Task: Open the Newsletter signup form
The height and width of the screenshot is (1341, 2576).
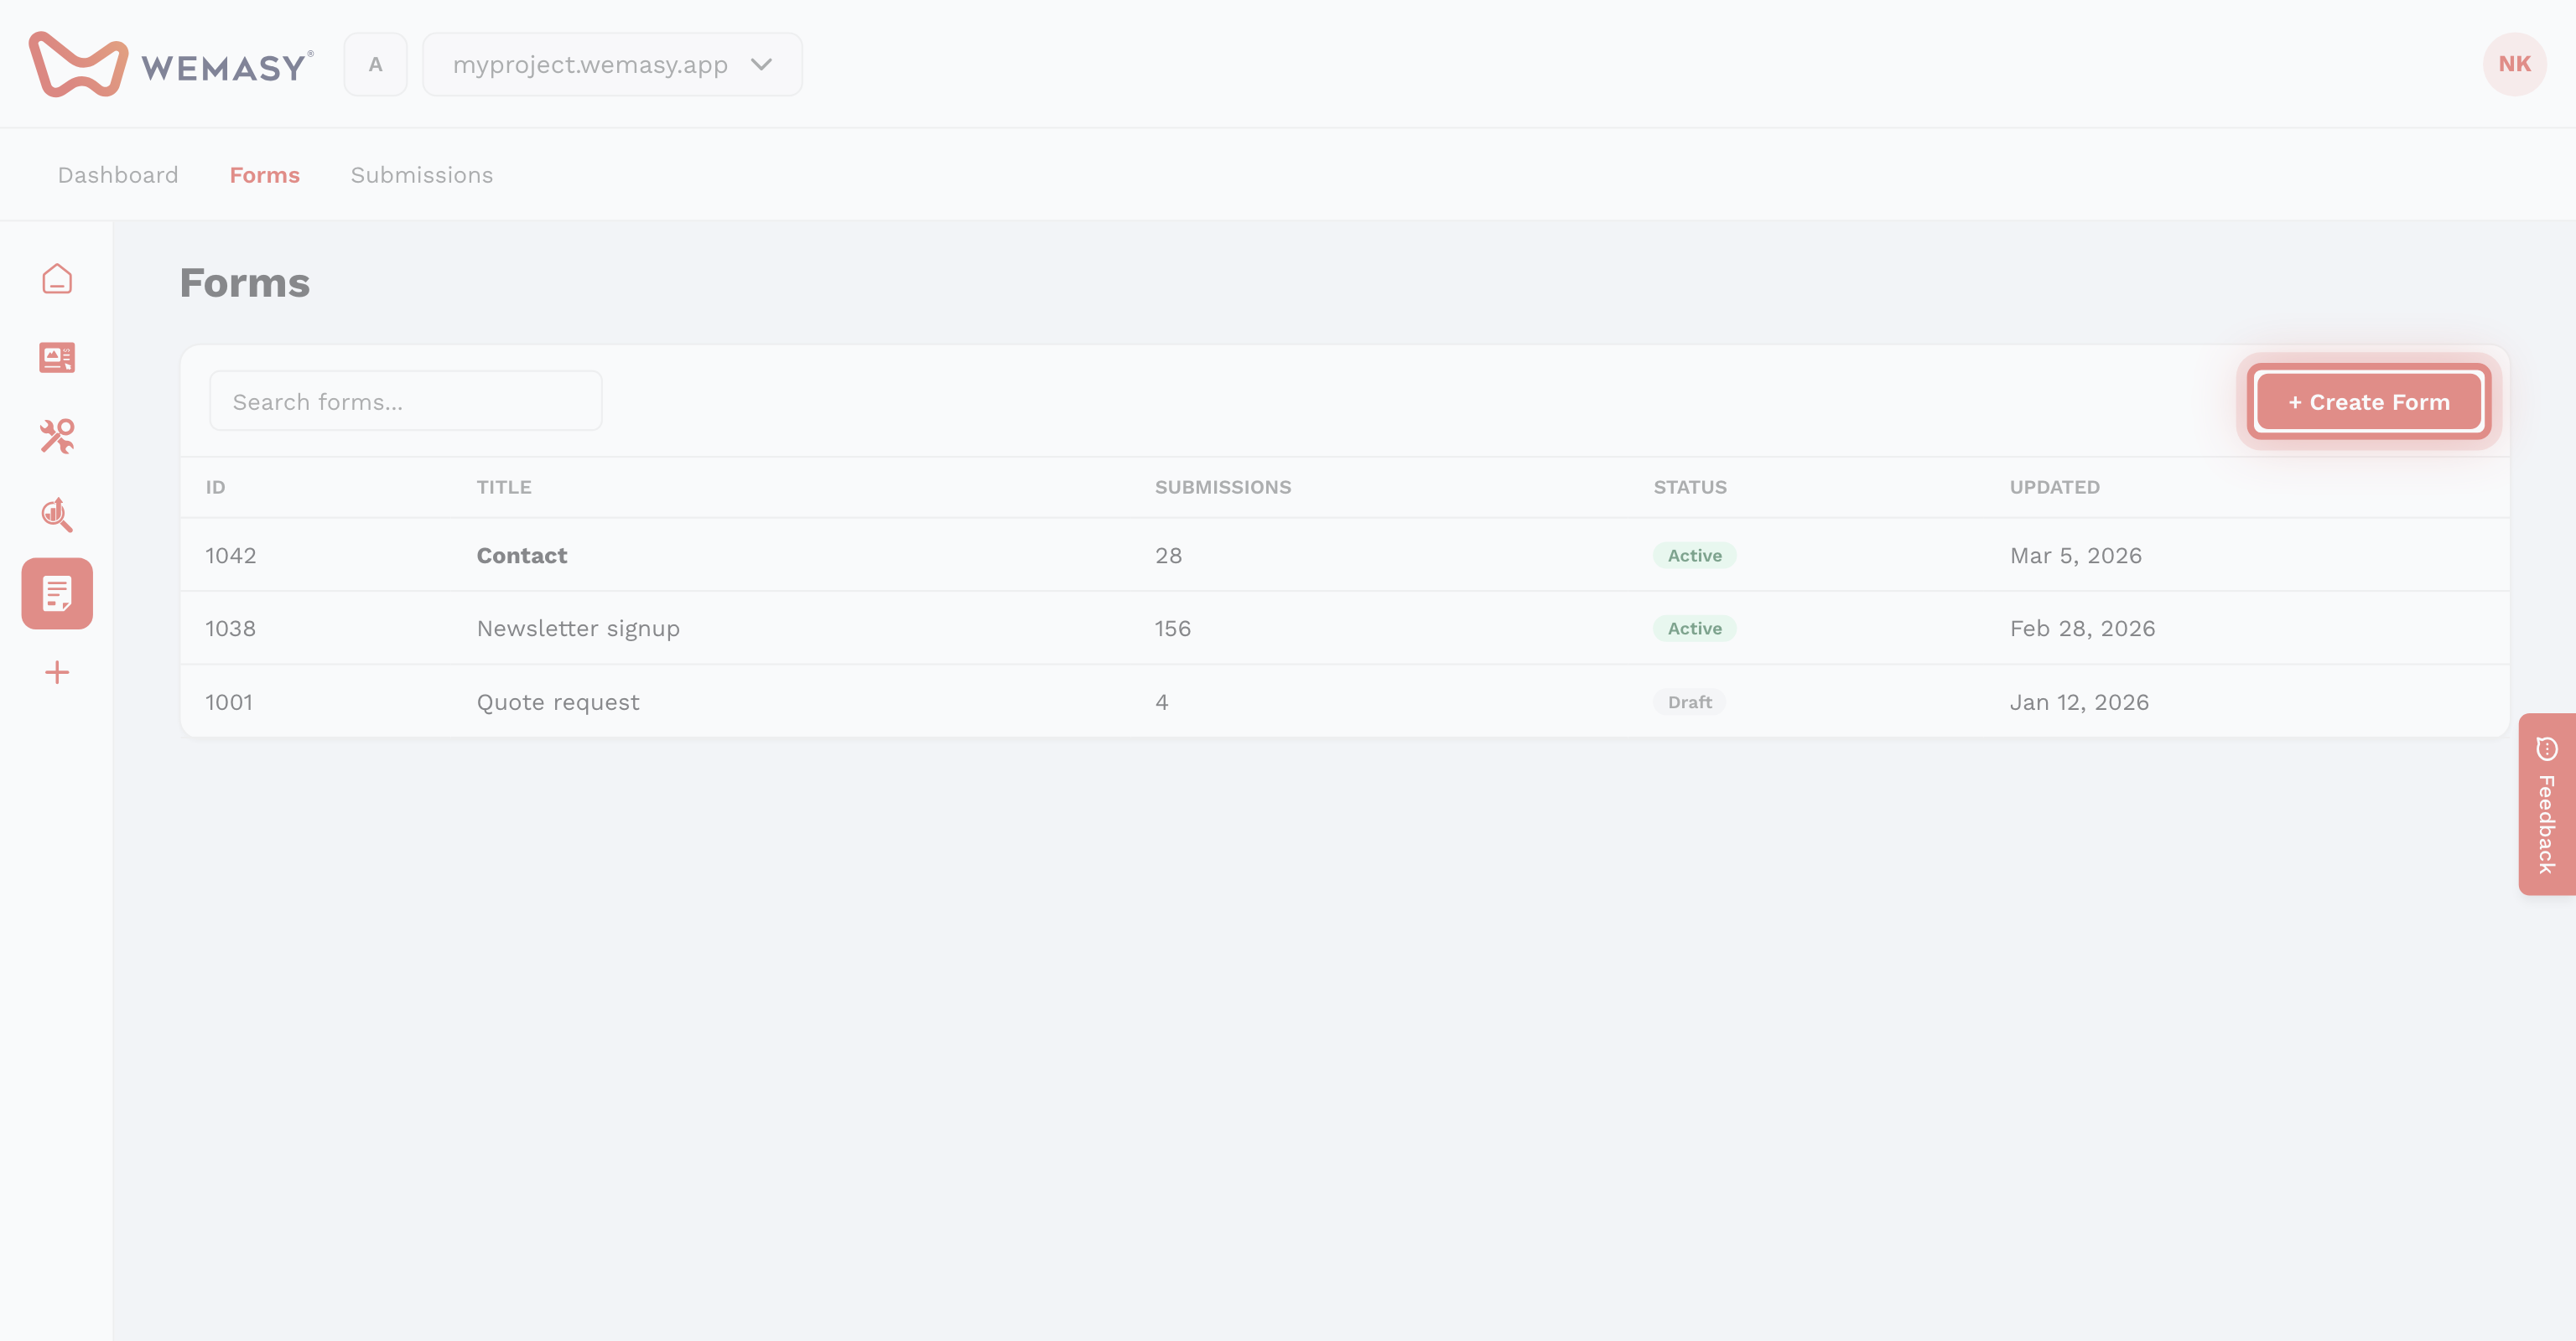Action: click(578, 629)
